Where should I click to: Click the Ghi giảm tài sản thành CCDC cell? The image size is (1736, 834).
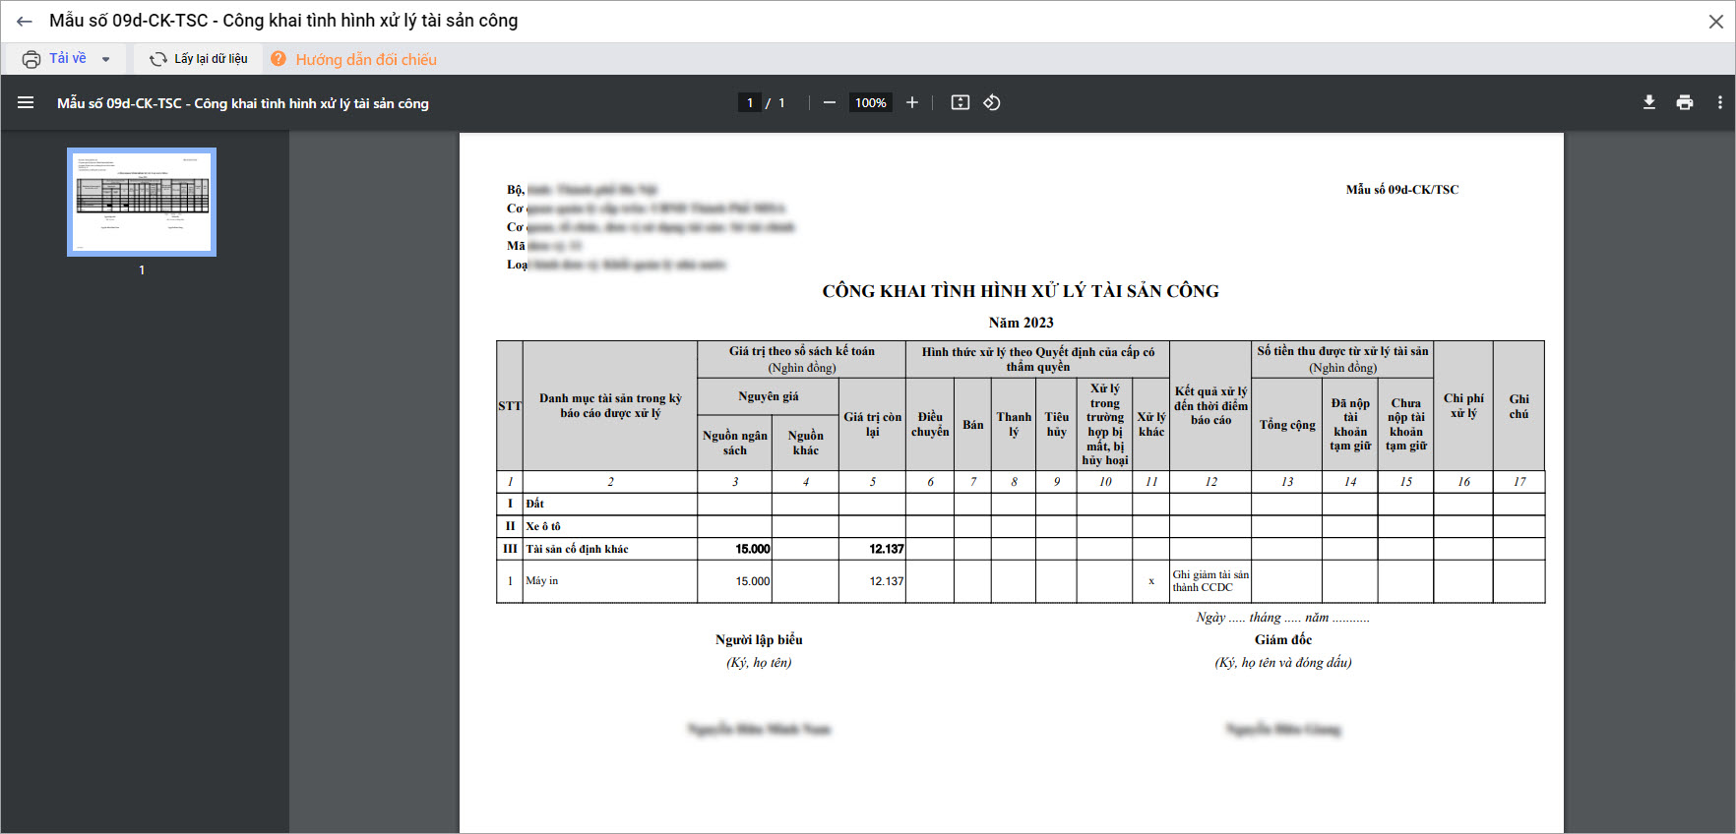[x=1210, y=581]
